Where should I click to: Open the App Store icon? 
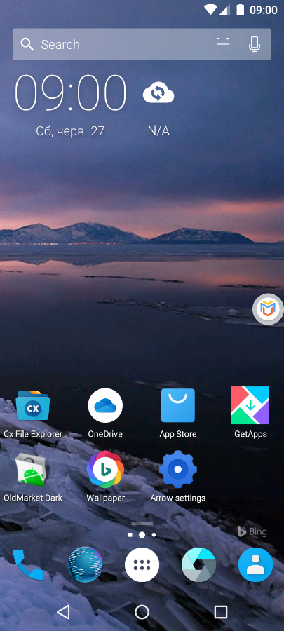point(178,406)
